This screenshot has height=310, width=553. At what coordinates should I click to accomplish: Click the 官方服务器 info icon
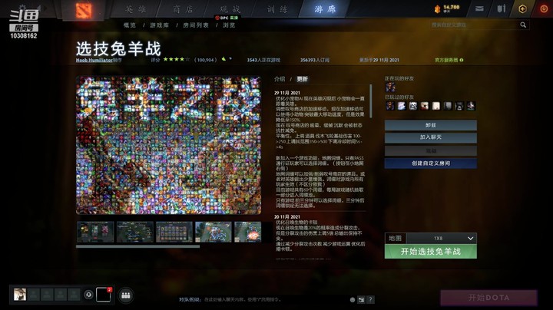462,61
